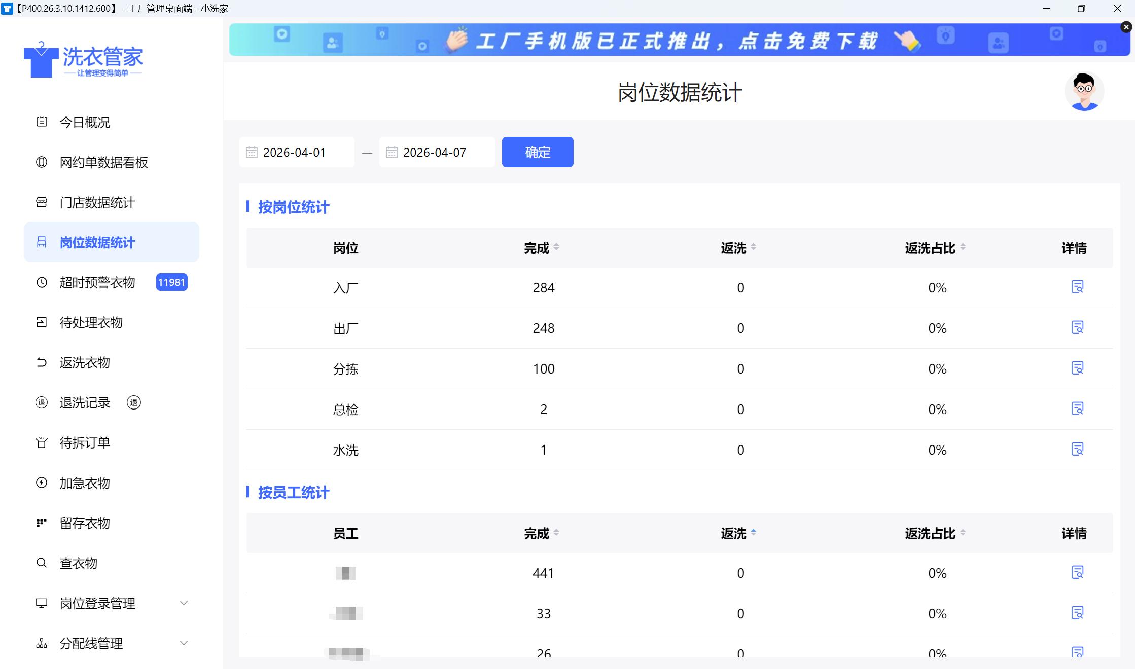Expand 岗位登录管理 submenu
Screen dimensions: 1135x669
[x=184, y=603]
